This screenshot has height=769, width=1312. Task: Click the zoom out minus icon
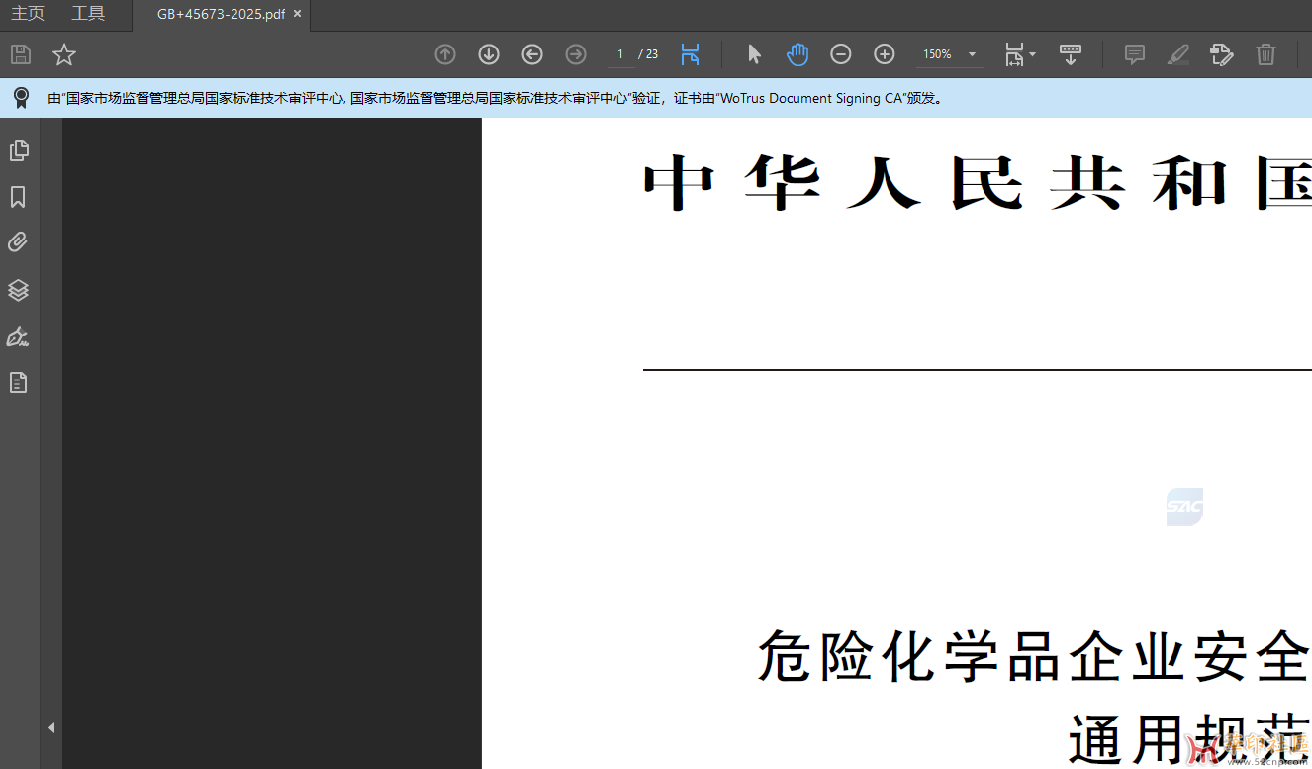[840, 54]
